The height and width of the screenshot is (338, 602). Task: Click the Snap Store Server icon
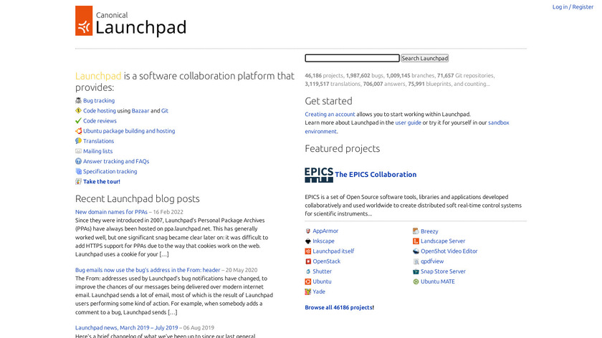416,271
